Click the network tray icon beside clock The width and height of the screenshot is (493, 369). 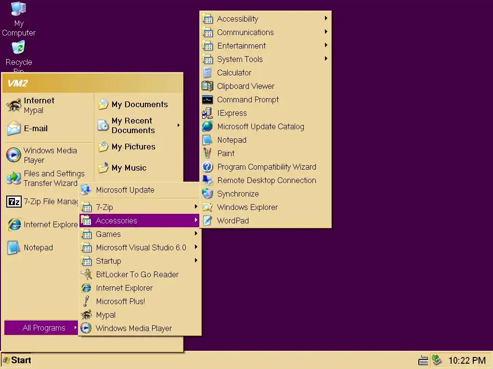click(x=437, y=360)
